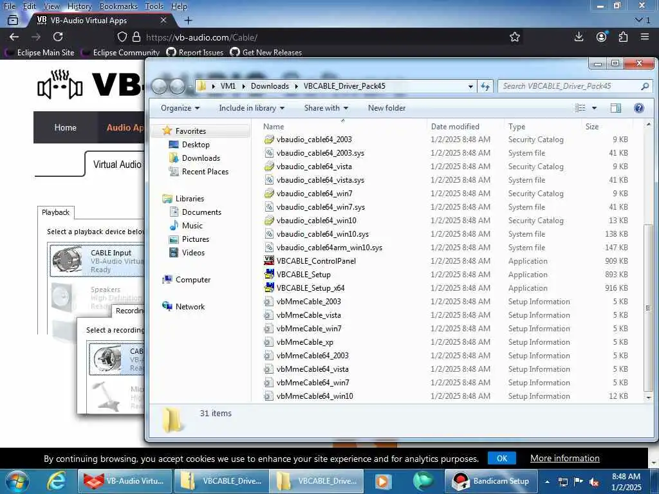This screenshot has width=659, height=494.
Task: Expand address bar history dropdown
Action: 470,86
